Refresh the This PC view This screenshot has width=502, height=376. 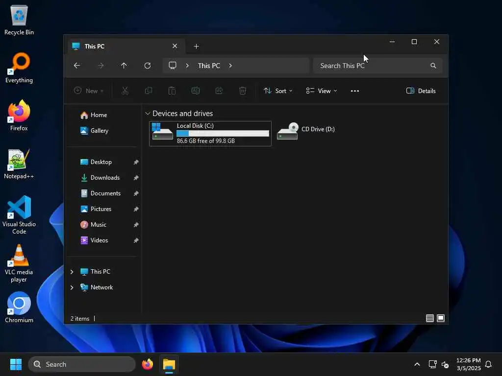[x=148, y=66]
